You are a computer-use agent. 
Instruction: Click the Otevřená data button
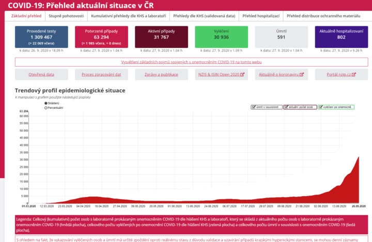click(41, 74)
